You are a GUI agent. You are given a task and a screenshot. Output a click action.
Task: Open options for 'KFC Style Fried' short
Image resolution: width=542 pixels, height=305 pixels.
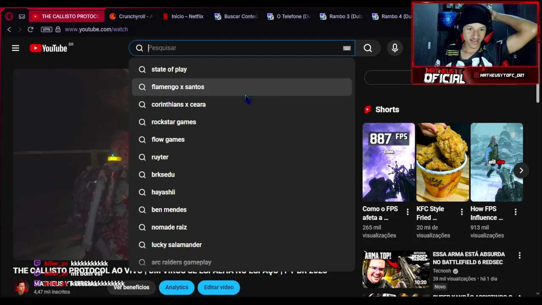point(462,211)
